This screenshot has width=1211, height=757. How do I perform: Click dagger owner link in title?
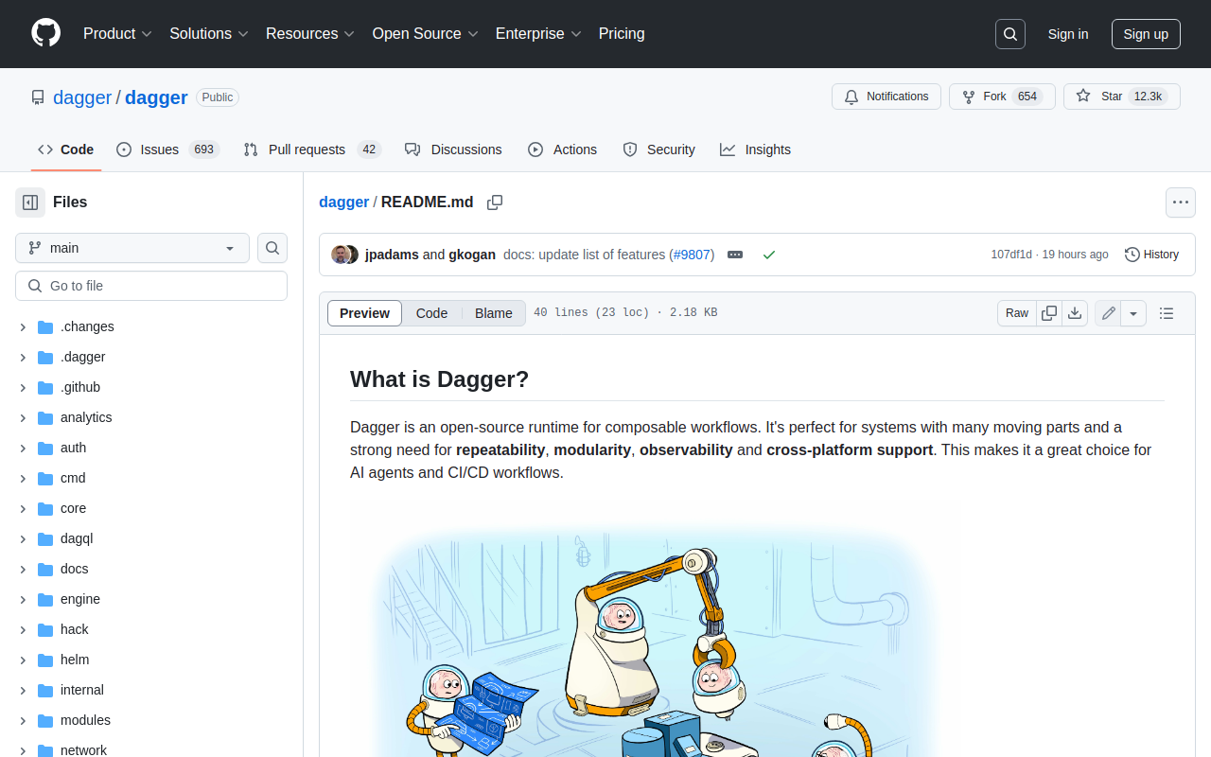coord(82,97)
